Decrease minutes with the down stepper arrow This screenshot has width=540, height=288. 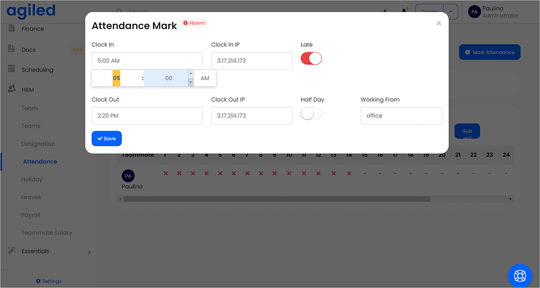coord(190,83)
